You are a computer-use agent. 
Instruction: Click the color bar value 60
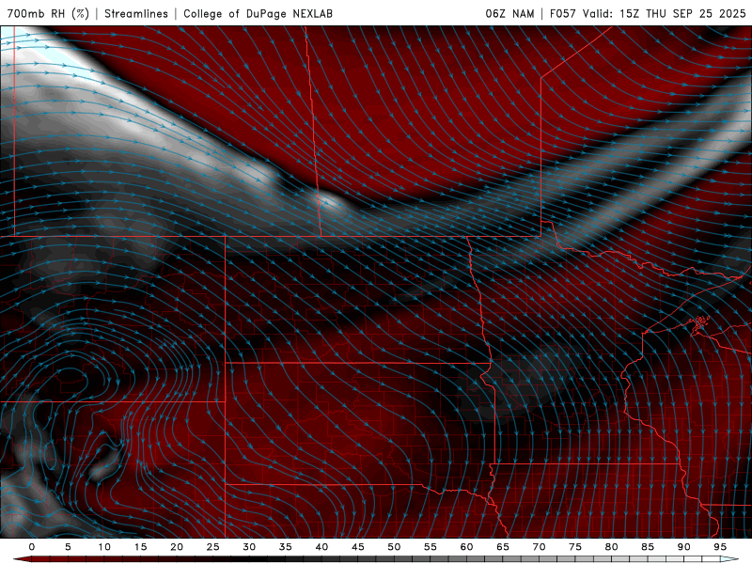[466, 547]
